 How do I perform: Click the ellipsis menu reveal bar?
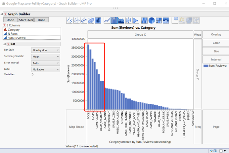point(115,8)
